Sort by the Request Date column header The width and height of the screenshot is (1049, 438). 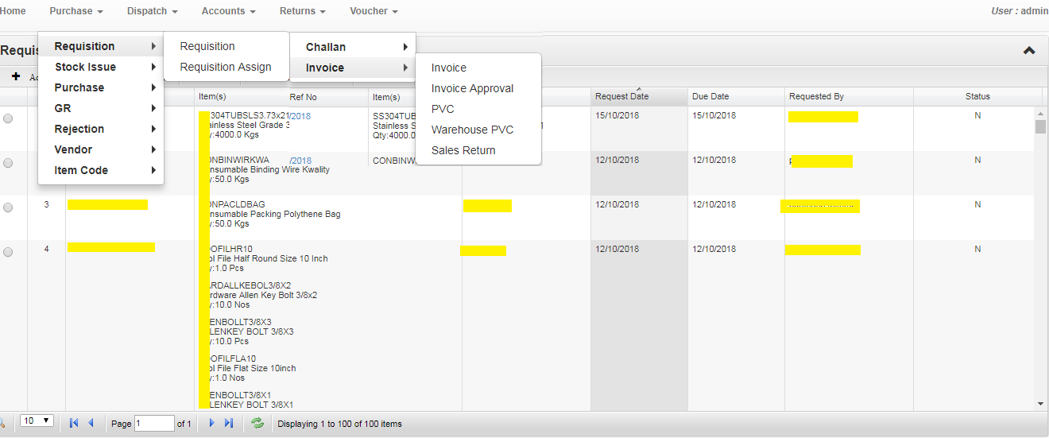[x=621, y=96]
